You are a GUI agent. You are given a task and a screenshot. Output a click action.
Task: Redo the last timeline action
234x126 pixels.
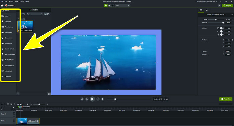pyautogui.click(x=5, y=104)
